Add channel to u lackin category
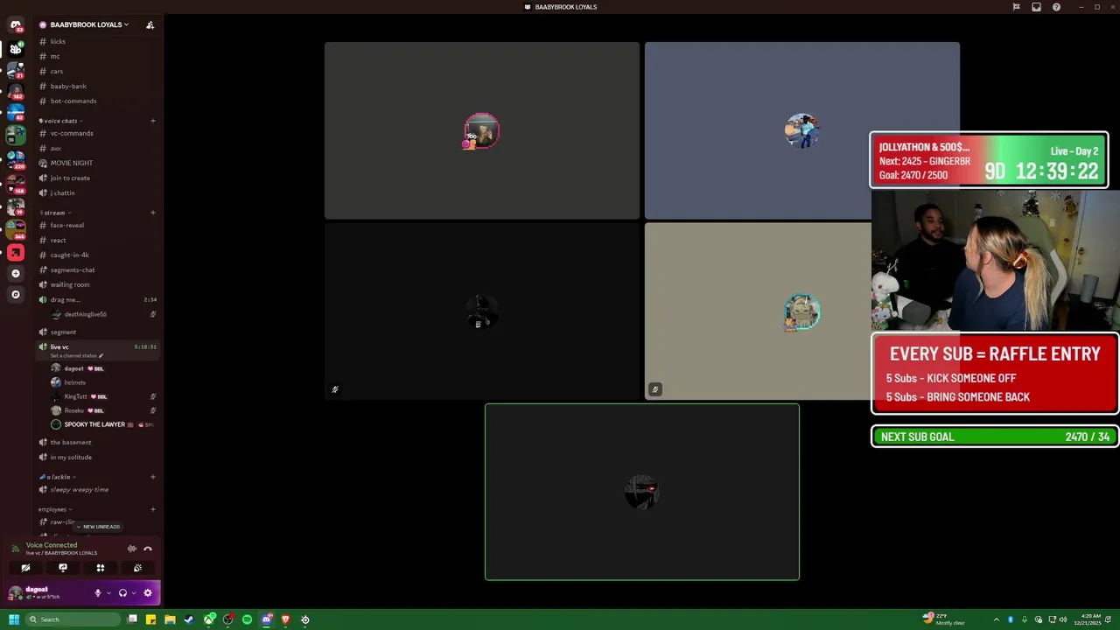Viewport: 1120px width, 630px height. click(x=153, y=477)
